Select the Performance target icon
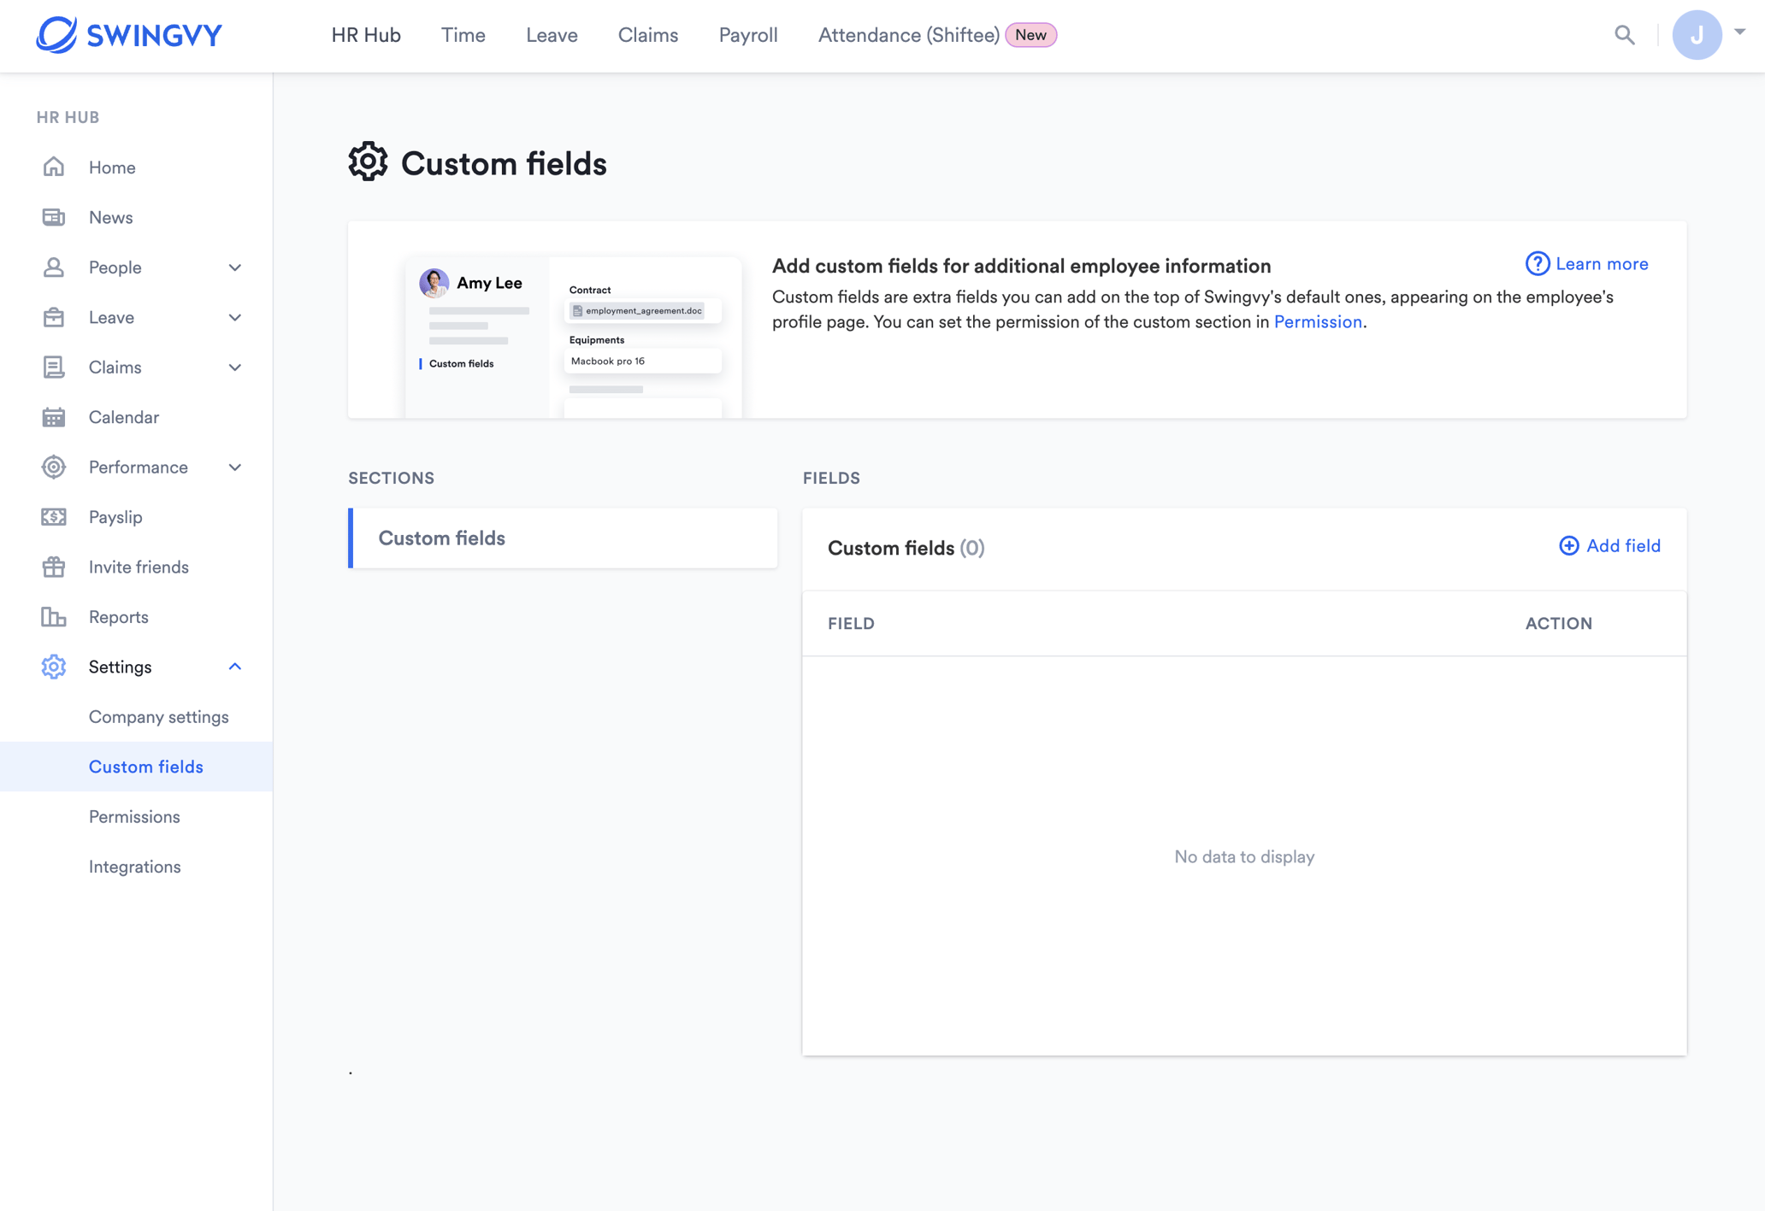This screenshot has height=1211, width=1765. point(54,467)
